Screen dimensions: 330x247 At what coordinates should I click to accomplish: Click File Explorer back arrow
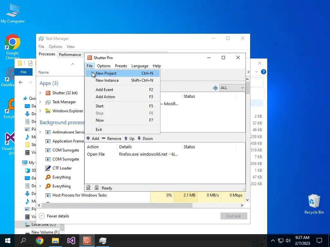pos(21,82)
